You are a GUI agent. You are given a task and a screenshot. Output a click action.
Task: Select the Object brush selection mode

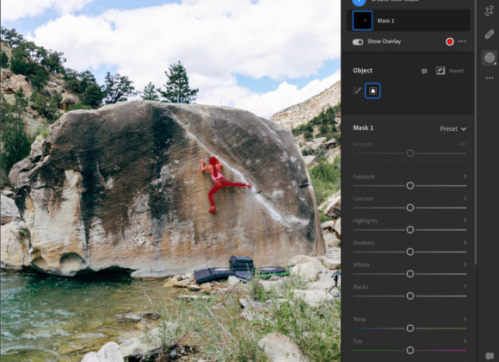[x=357, y=90]
